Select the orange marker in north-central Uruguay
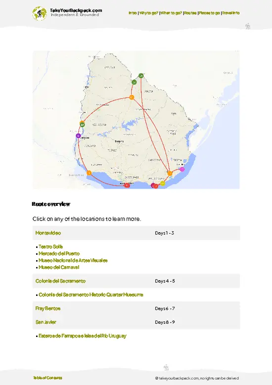Image resolution: width=272 pixels, height=385 pixels. click(132, 97)
